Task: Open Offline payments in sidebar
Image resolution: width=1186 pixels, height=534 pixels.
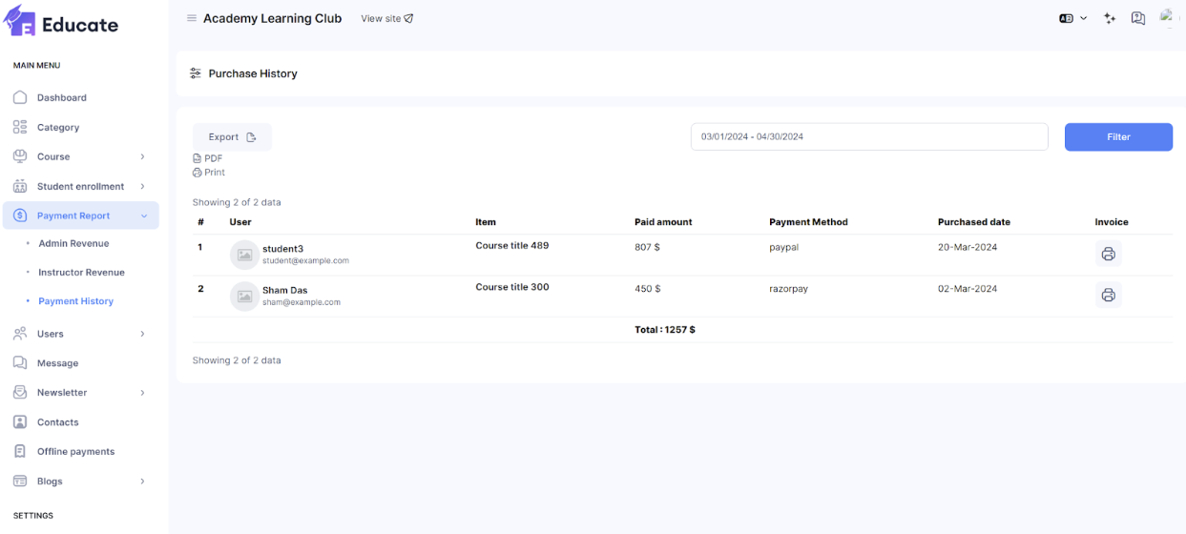Action: [x=75, y=452]
